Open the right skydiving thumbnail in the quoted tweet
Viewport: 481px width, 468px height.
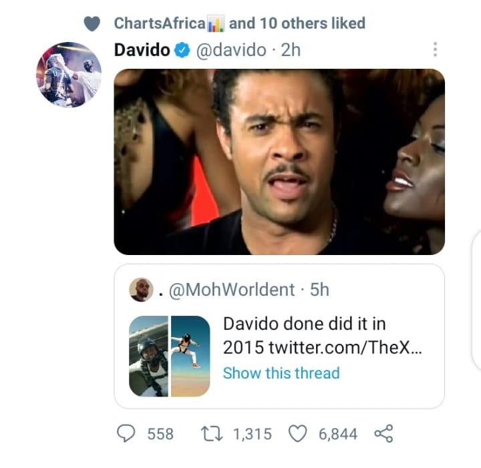190,357
